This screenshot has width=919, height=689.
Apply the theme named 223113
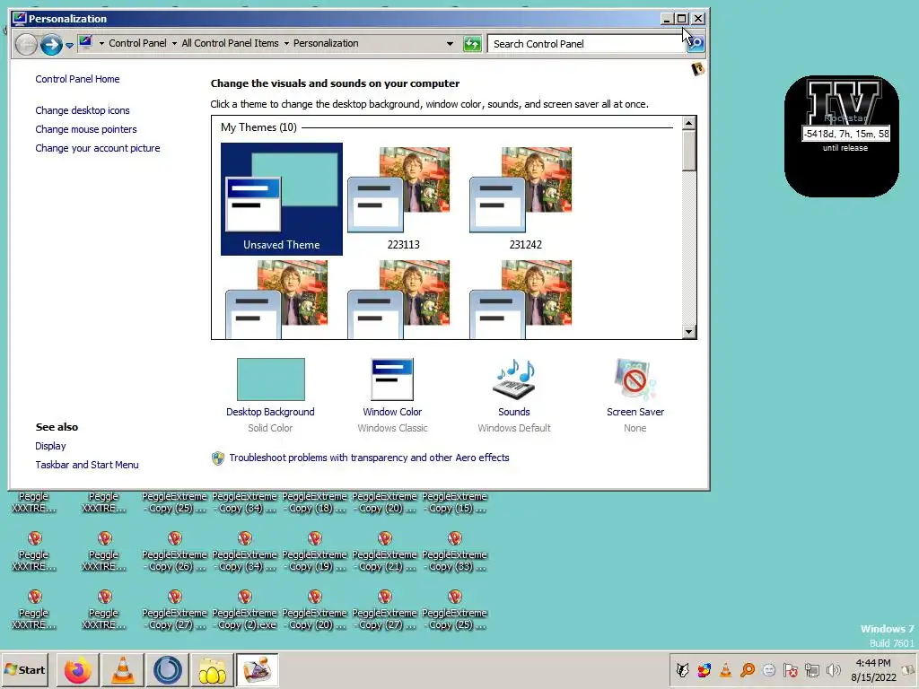pos(403,199)
